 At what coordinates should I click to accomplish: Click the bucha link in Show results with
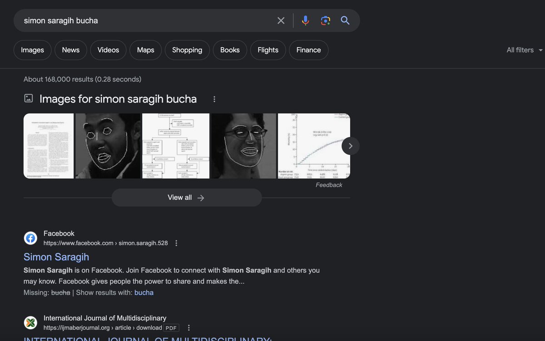point(144,292)
